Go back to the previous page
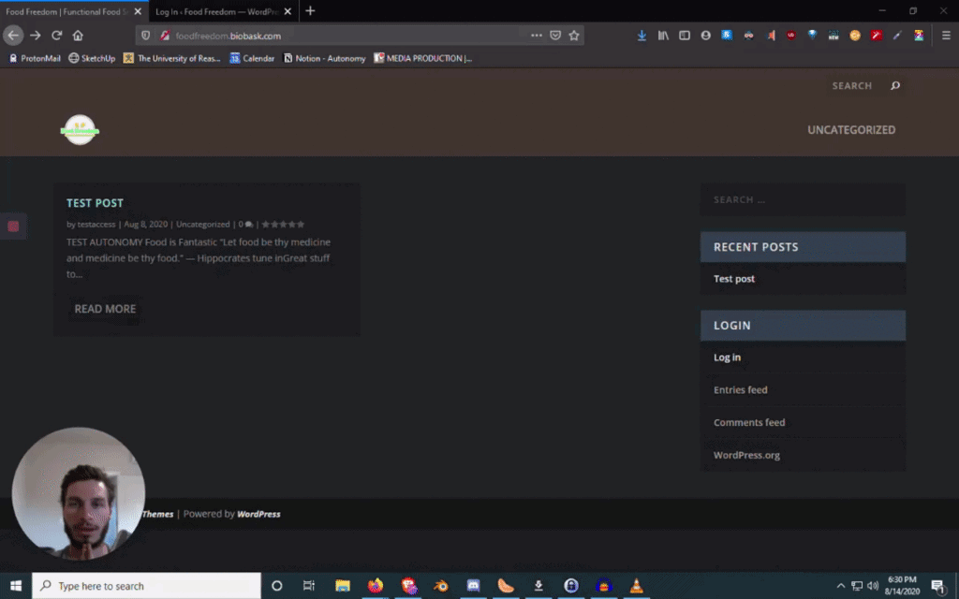This screenshot has height=599, width=959. [x=13, y=36]
